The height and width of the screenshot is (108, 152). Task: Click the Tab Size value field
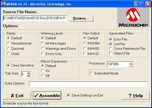(24, 74)
